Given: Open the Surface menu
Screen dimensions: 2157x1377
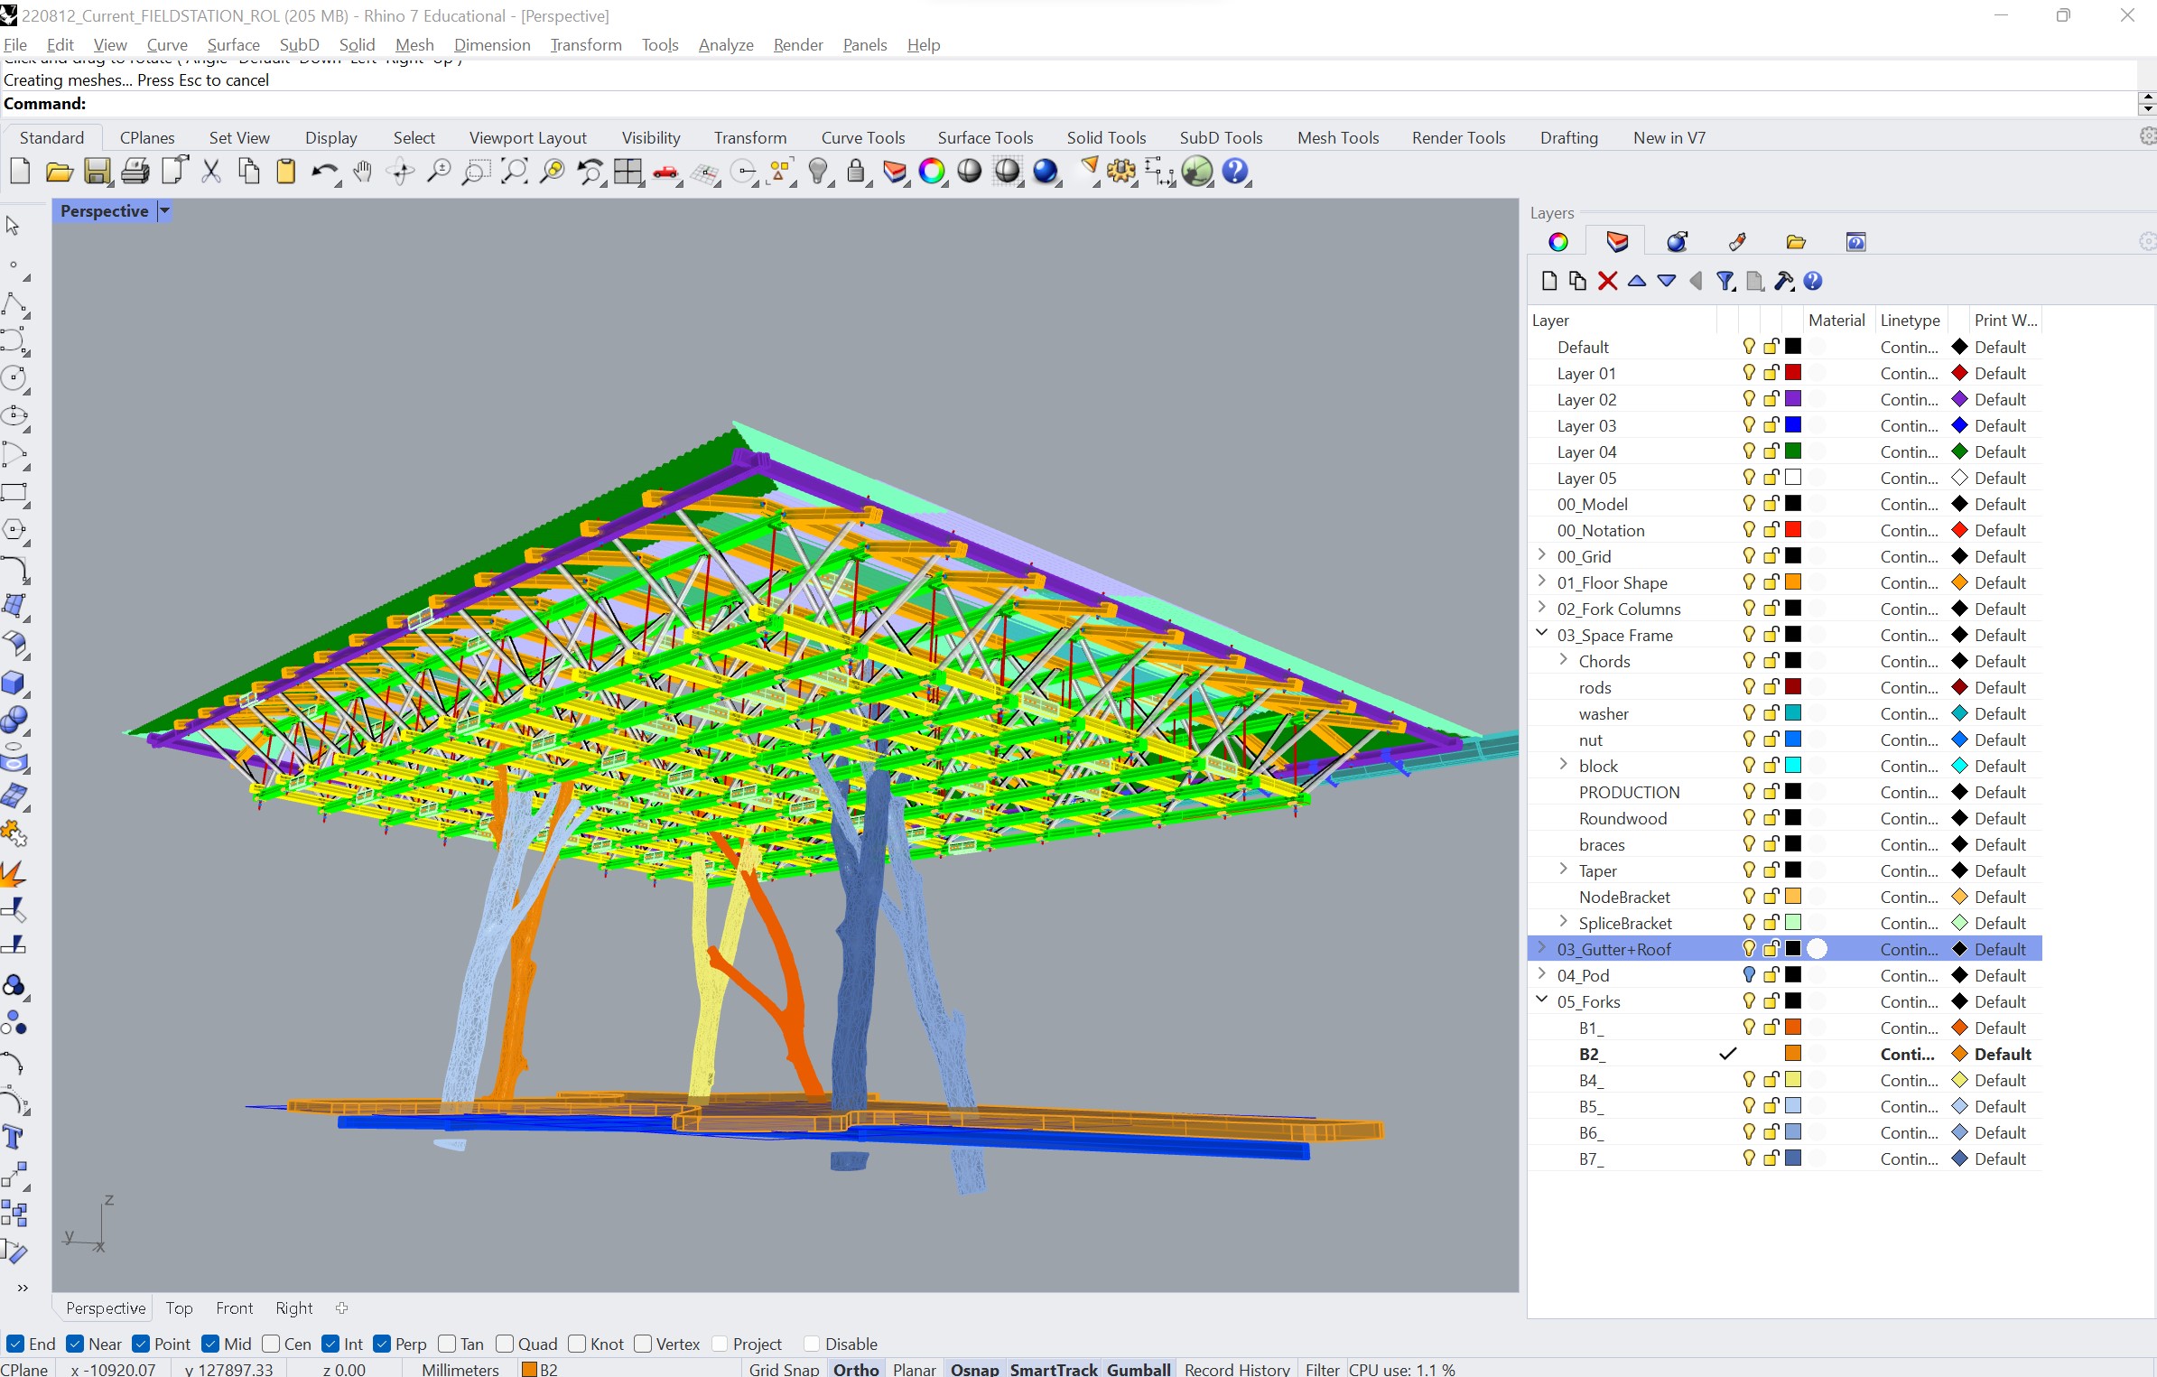Looking at the screenshot, I should [233, 45].
